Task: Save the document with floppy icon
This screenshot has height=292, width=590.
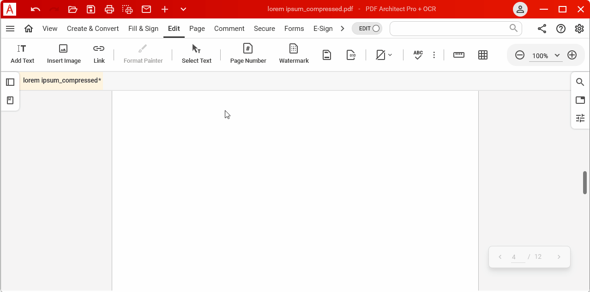Action: tap(91, 9)
